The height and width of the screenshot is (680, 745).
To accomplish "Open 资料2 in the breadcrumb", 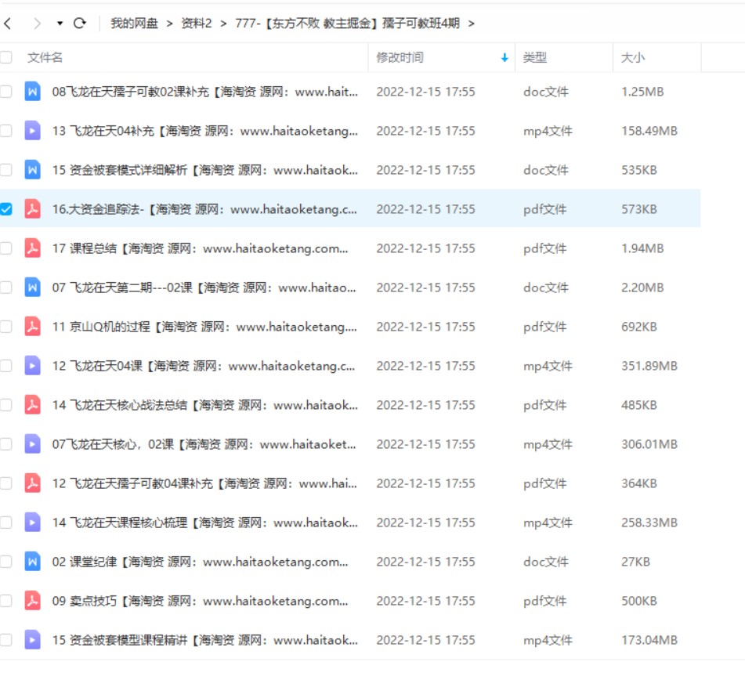I will (196, 23).
